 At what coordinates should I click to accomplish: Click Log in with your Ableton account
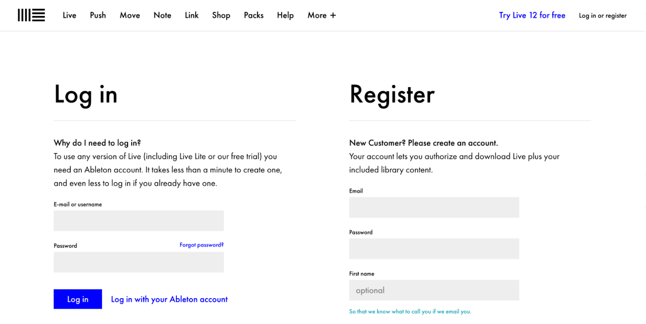coord(169,299)
